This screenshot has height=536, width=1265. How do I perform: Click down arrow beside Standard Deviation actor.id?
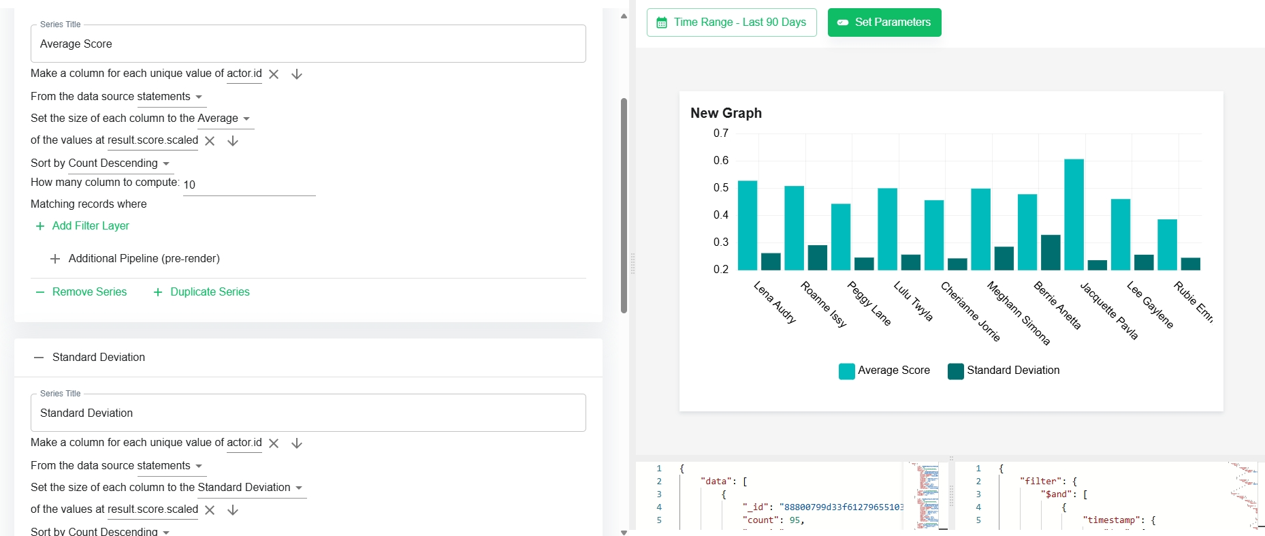297,443
